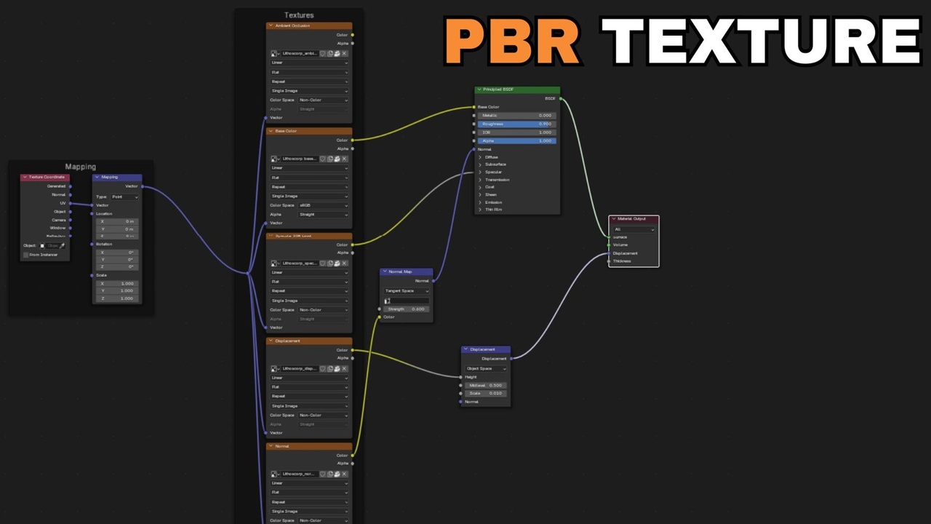
Task: Collapse the Normal Map node
Action: pos(385,271)
